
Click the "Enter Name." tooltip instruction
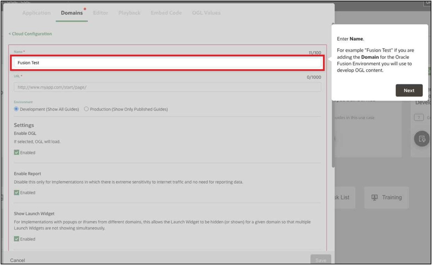[351, 39]
